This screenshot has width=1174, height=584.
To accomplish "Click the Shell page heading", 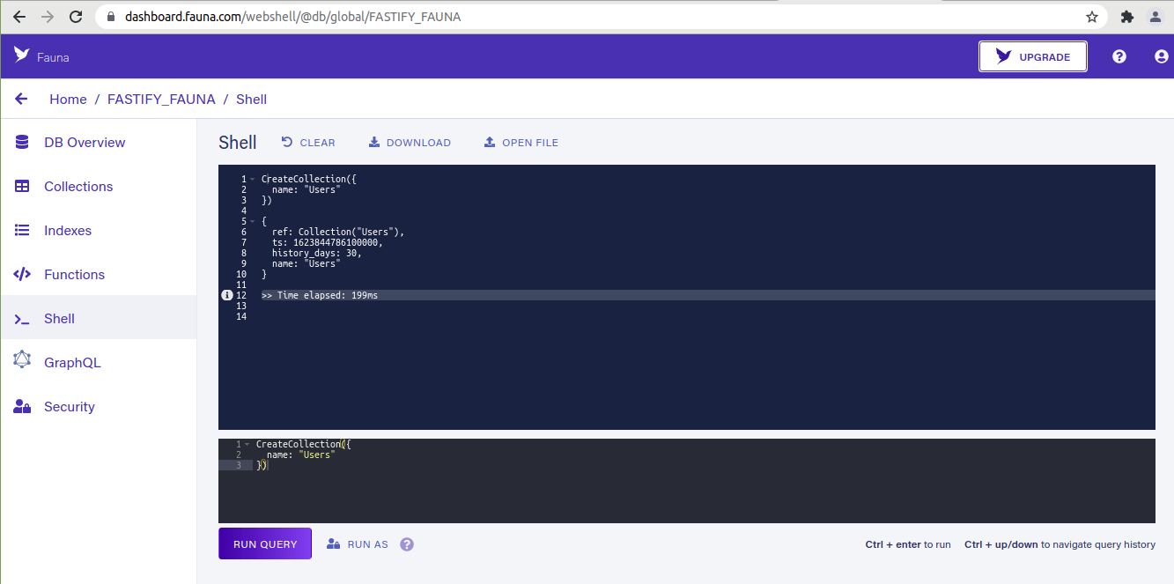I will [238, 143].
